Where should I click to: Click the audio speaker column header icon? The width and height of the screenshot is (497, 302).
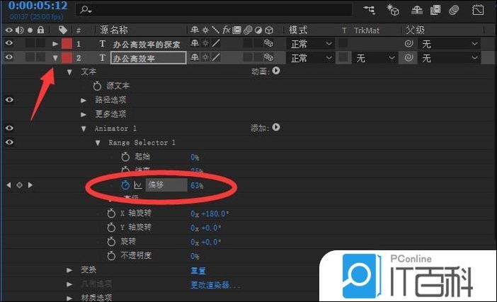20,30
